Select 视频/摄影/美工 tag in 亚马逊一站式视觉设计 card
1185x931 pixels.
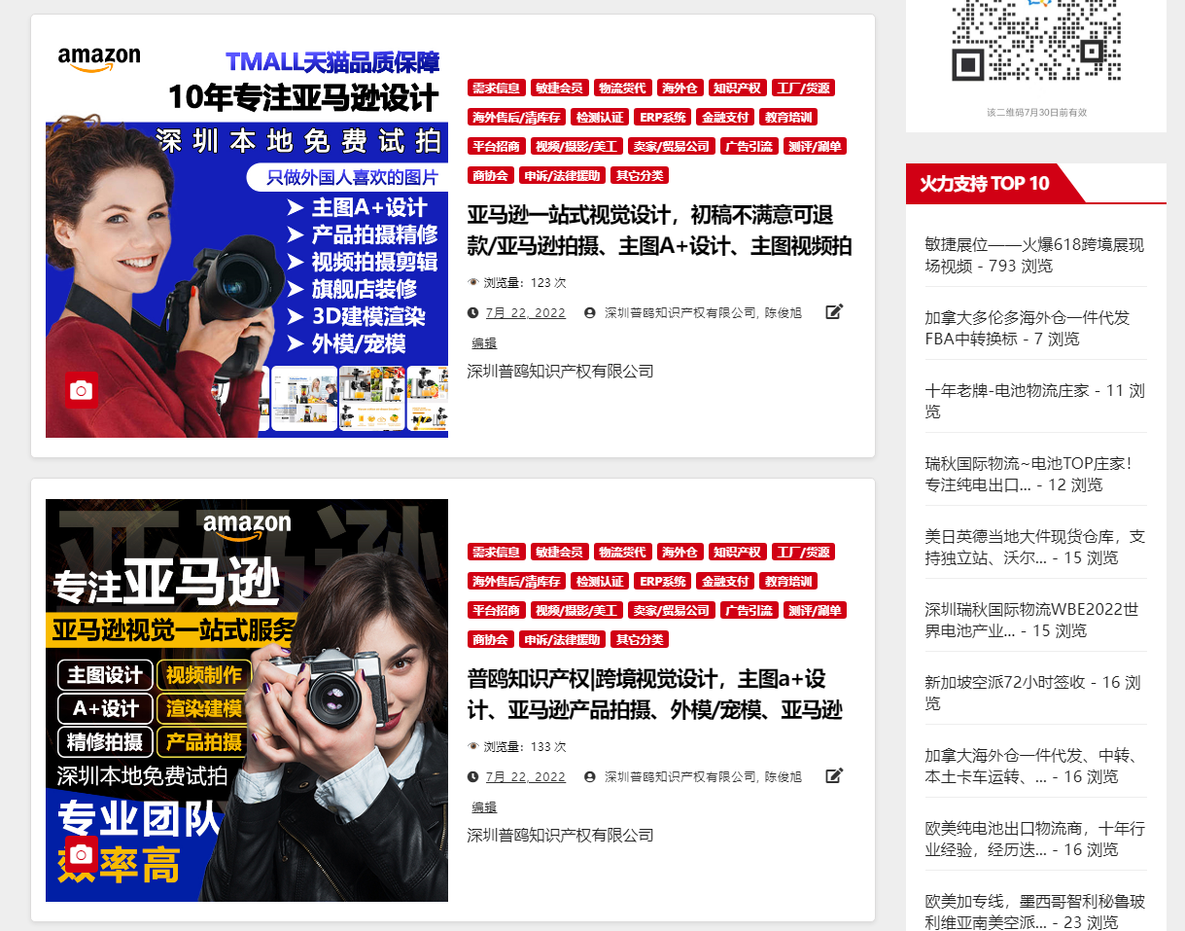575,146
